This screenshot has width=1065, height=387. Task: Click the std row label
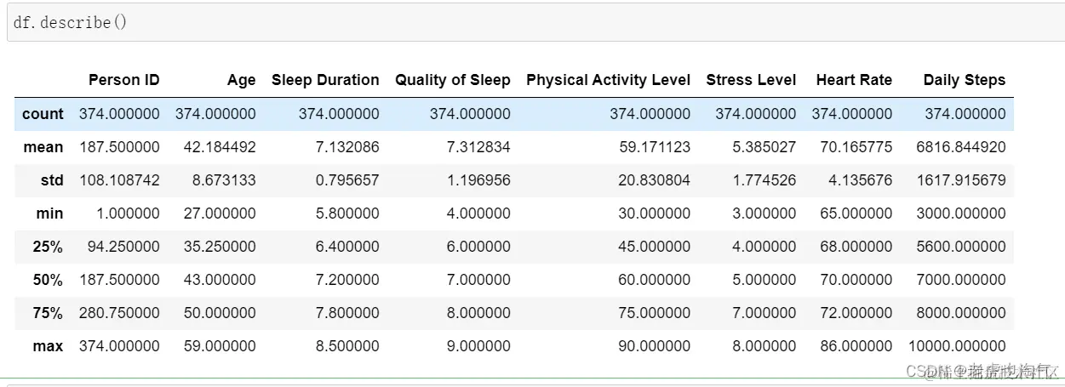[x=52, y=180]
